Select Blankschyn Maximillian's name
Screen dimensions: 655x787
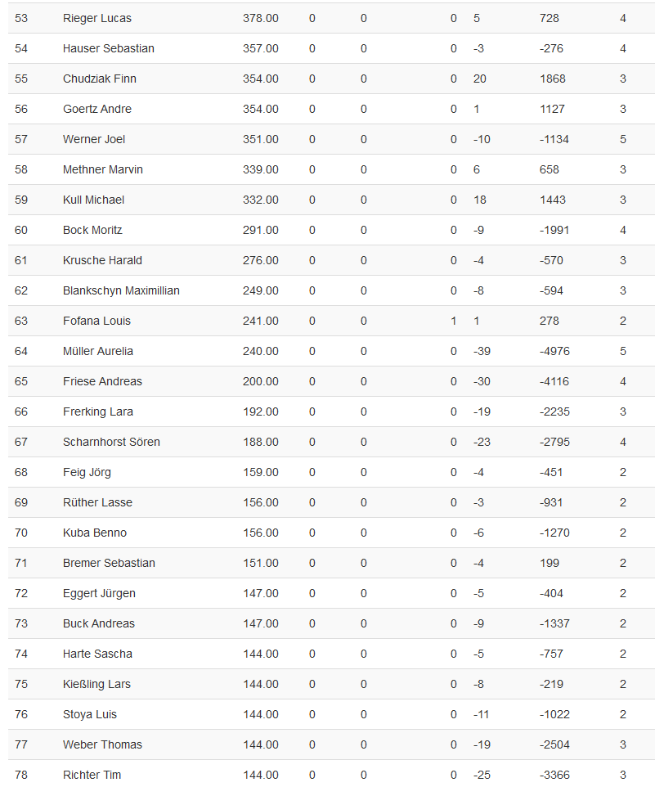tap(121, 290)
